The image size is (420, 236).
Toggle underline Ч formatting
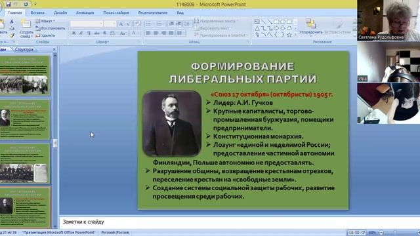(89, 33)
